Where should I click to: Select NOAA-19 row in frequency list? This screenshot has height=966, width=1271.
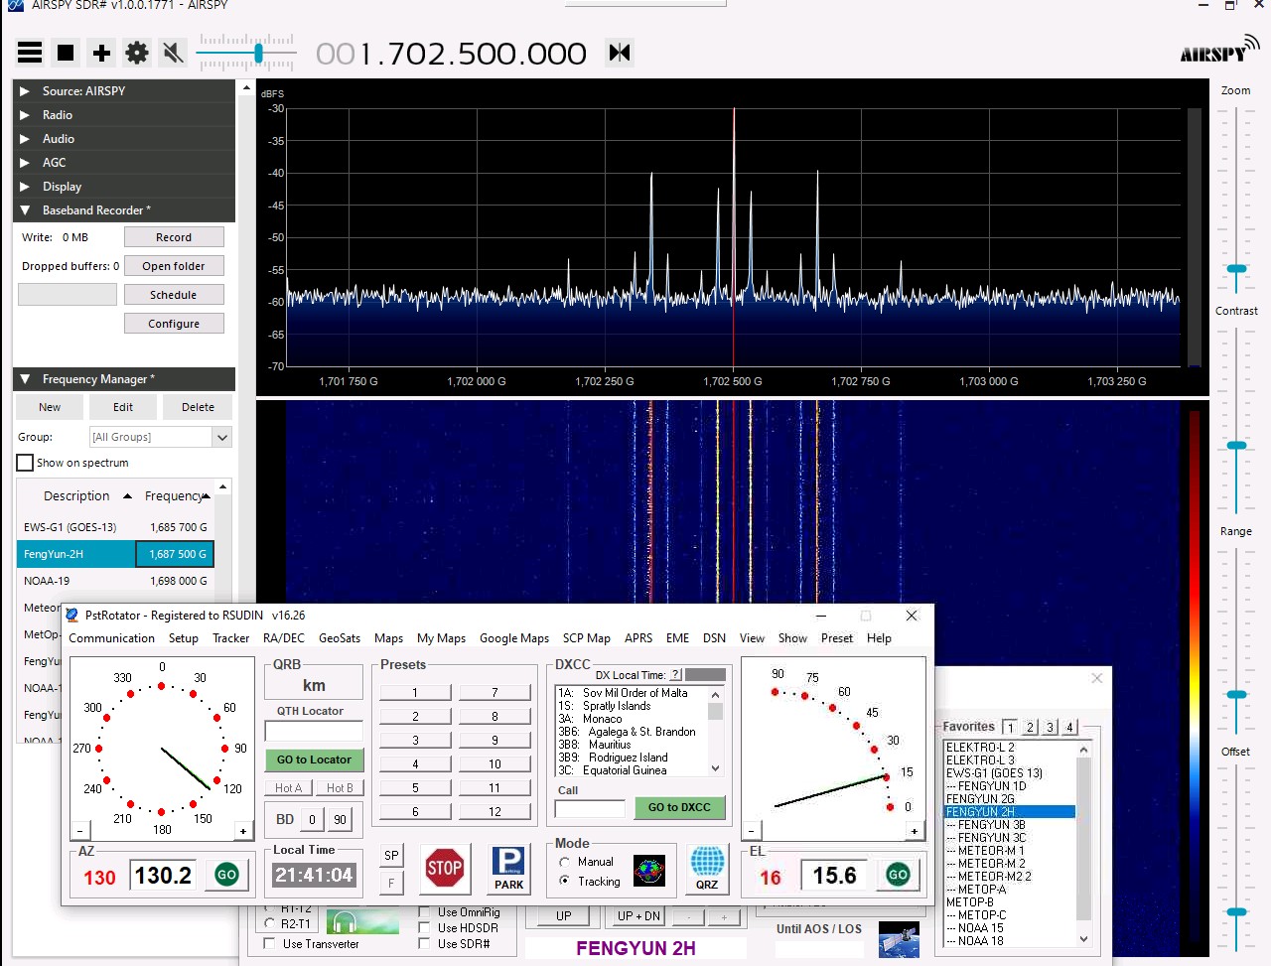coord(115,581)
